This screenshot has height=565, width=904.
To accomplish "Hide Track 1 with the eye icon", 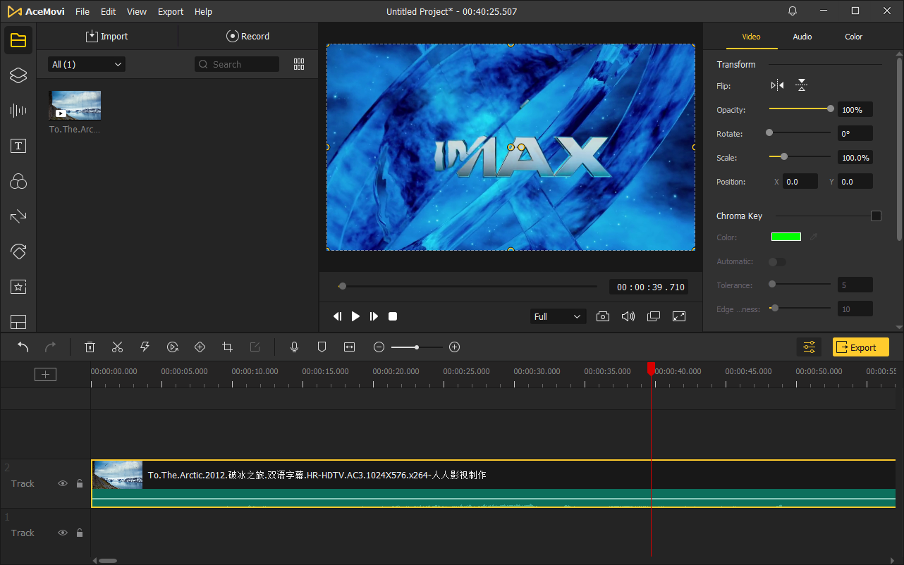I will pyautogui.click(x=63, y=533).
